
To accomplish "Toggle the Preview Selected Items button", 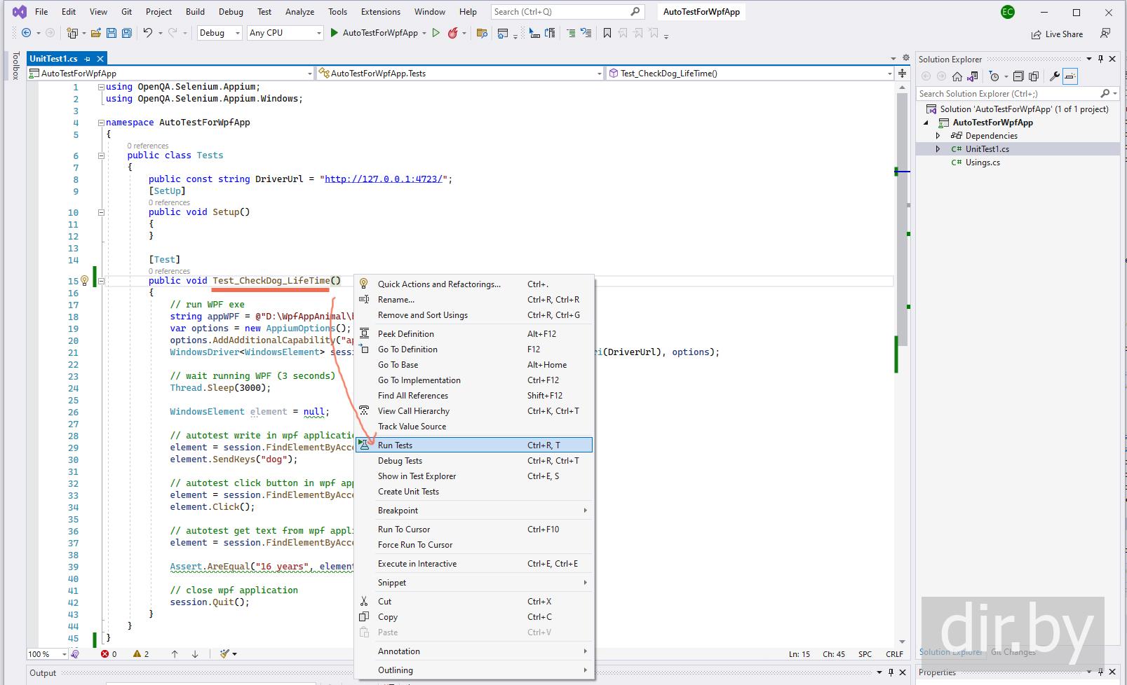I will [1069, 76].
